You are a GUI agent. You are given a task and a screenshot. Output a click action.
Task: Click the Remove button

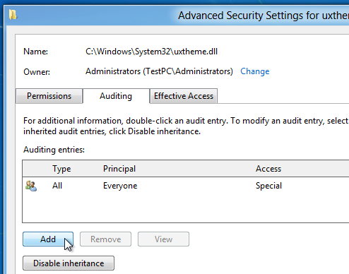[105, 239]
